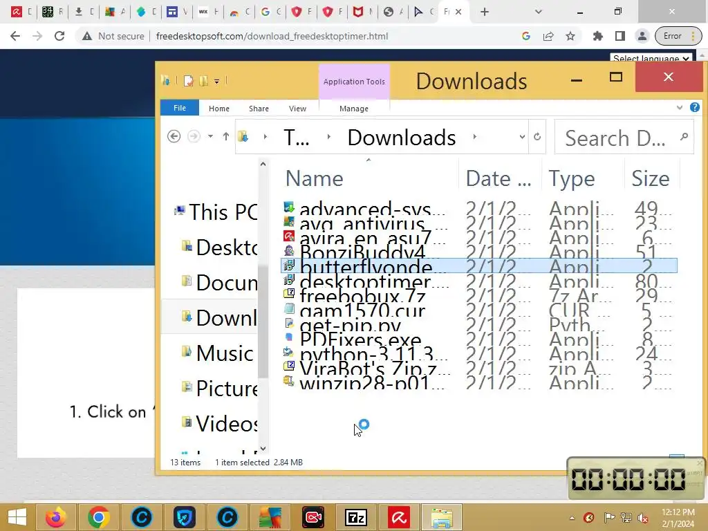Open Chrome tab search dropdown
Viewport: 708px width, 531px height.
538,12
